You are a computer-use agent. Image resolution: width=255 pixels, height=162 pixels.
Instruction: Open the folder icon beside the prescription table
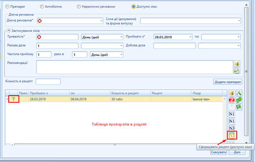tap(232, 93)
